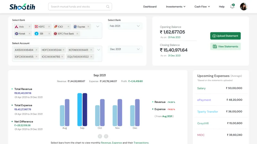Screen dimensions: 257x144
Task: Remove the HDFC bank tag
Action: coord(49,27)
